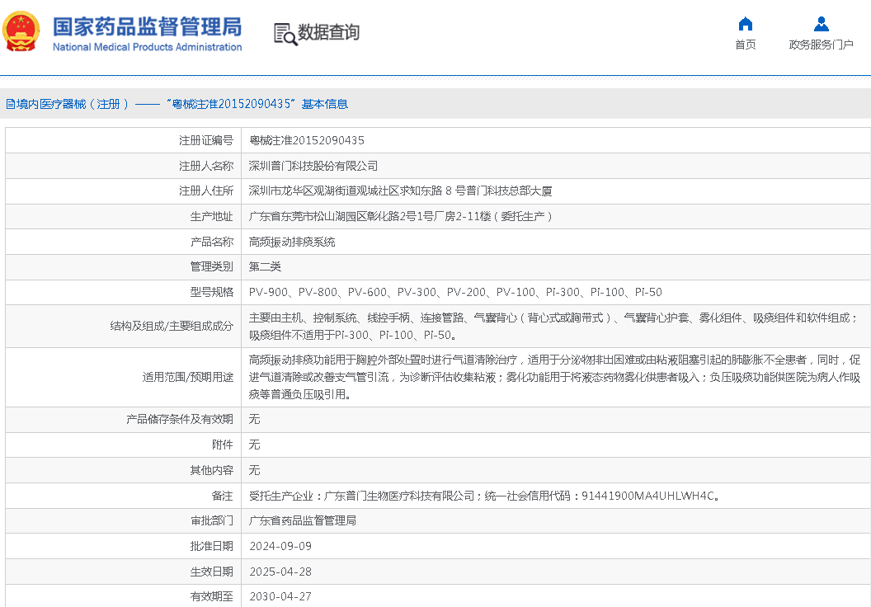This screenshot has width=871, height=607.
Task: Click the 备注 label cell
Action: [124, 496]
